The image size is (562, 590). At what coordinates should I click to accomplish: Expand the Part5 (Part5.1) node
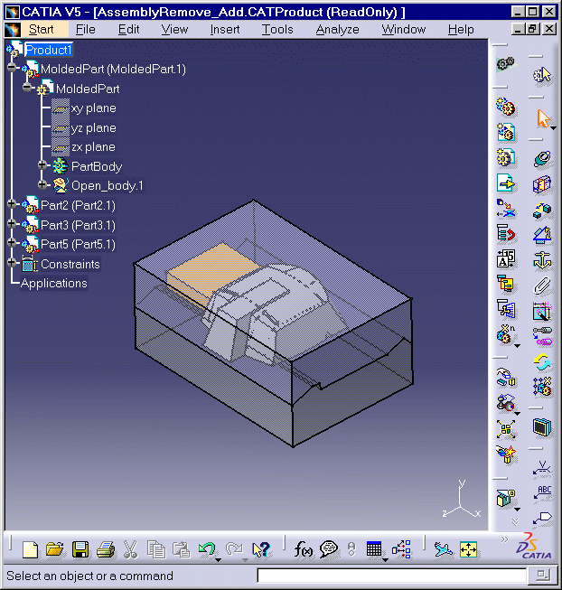click(x=12, y=242)
